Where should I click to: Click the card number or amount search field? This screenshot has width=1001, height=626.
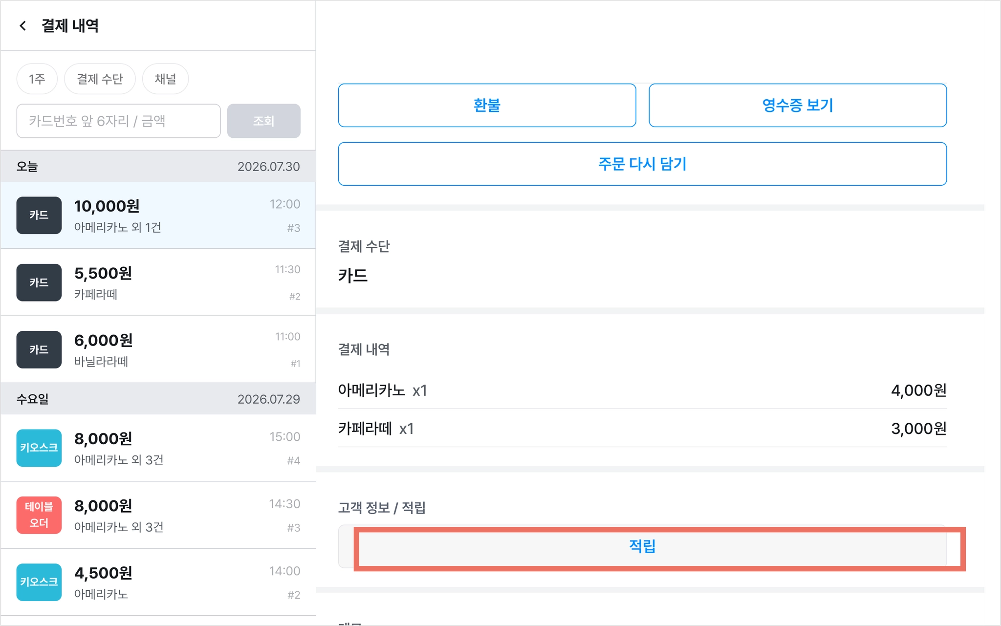(x=119, y=121)
